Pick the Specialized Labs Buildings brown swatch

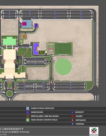pyautogui.click(x=28, y=116)
